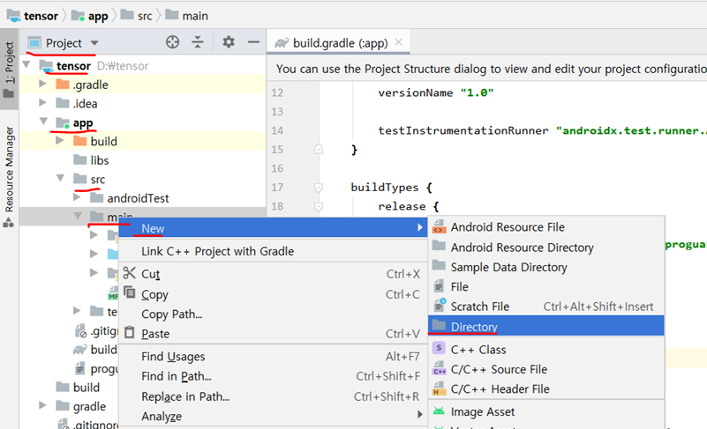Click the app breadcrumb in navigation bar
The width and height of the screenshot is (707, 429).
[x=90, y=16]
